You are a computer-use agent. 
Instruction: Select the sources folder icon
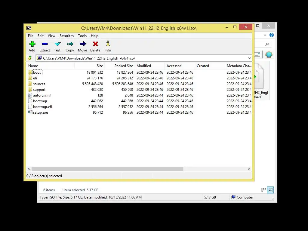tap(30, 84)
